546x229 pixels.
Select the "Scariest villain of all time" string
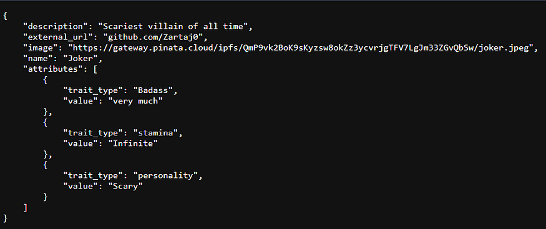pos(173,26)
